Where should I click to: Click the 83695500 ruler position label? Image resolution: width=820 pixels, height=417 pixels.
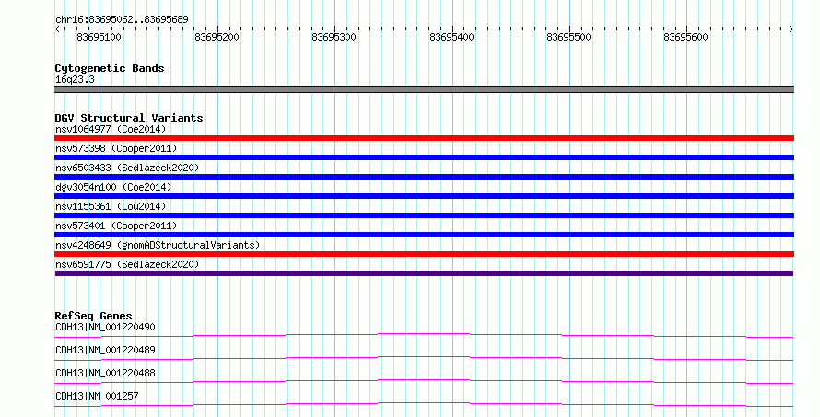tap(568, 37)
